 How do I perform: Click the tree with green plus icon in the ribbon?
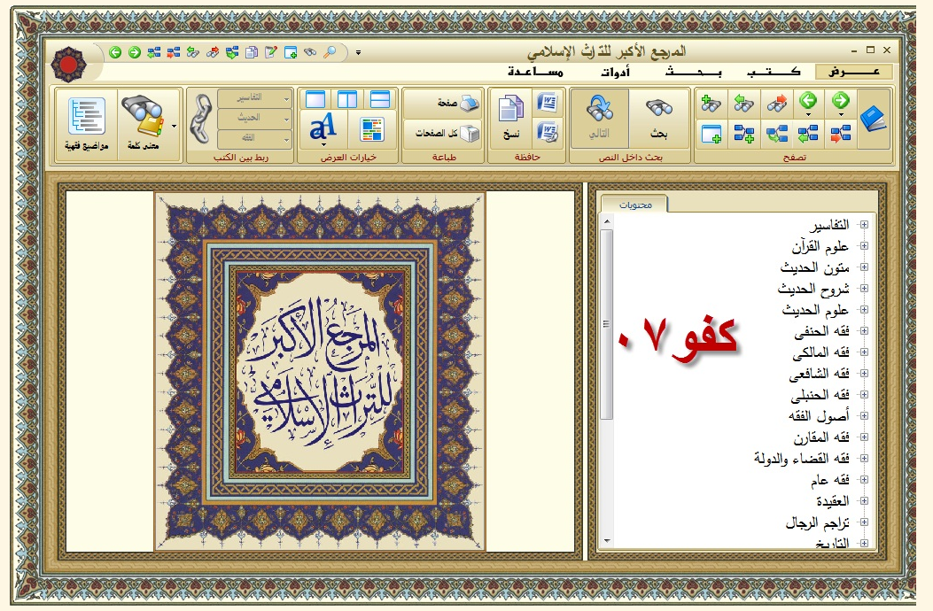click(x=743, y=133)
